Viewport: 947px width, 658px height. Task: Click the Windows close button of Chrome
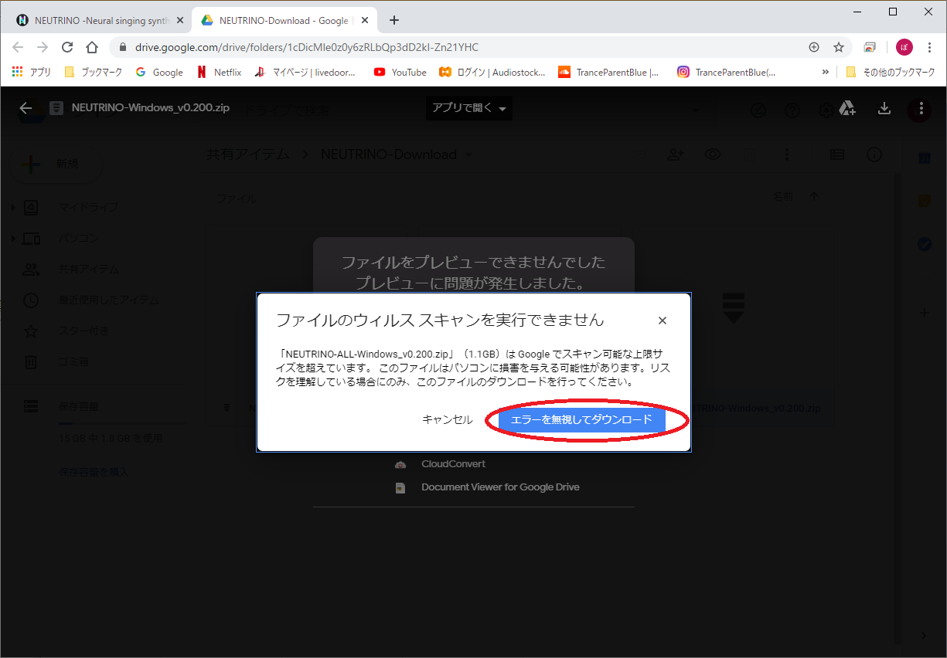928,12
